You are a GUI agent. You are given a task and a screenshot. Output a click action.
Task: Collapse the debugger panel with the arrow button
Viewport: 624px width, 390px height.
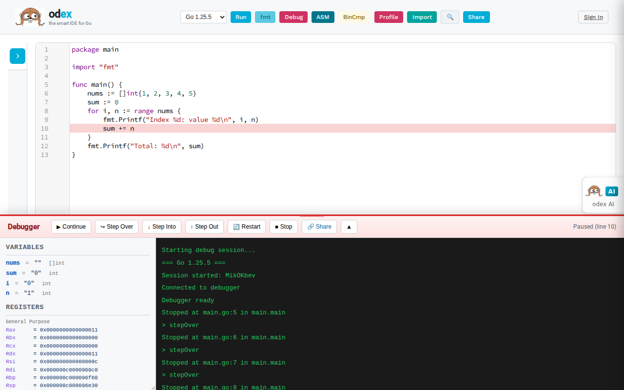click(349, 226)
